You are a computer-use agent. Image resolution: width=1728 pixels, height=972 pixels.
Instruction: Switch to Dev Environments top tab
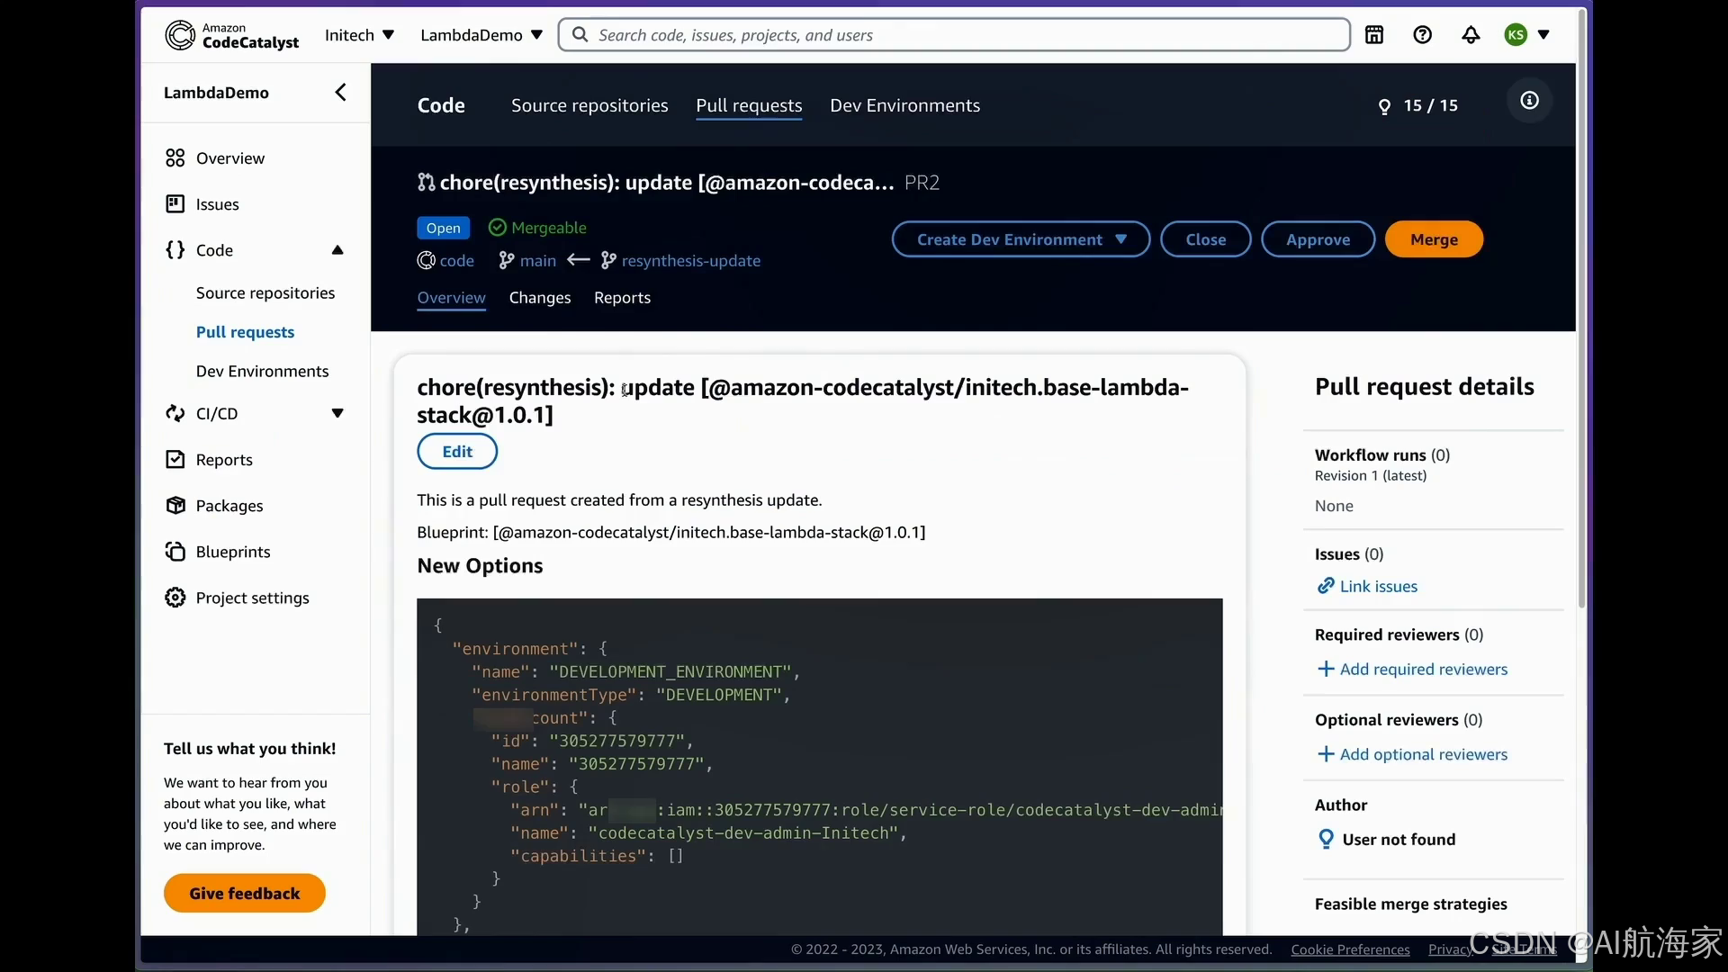tap(904, 105)
